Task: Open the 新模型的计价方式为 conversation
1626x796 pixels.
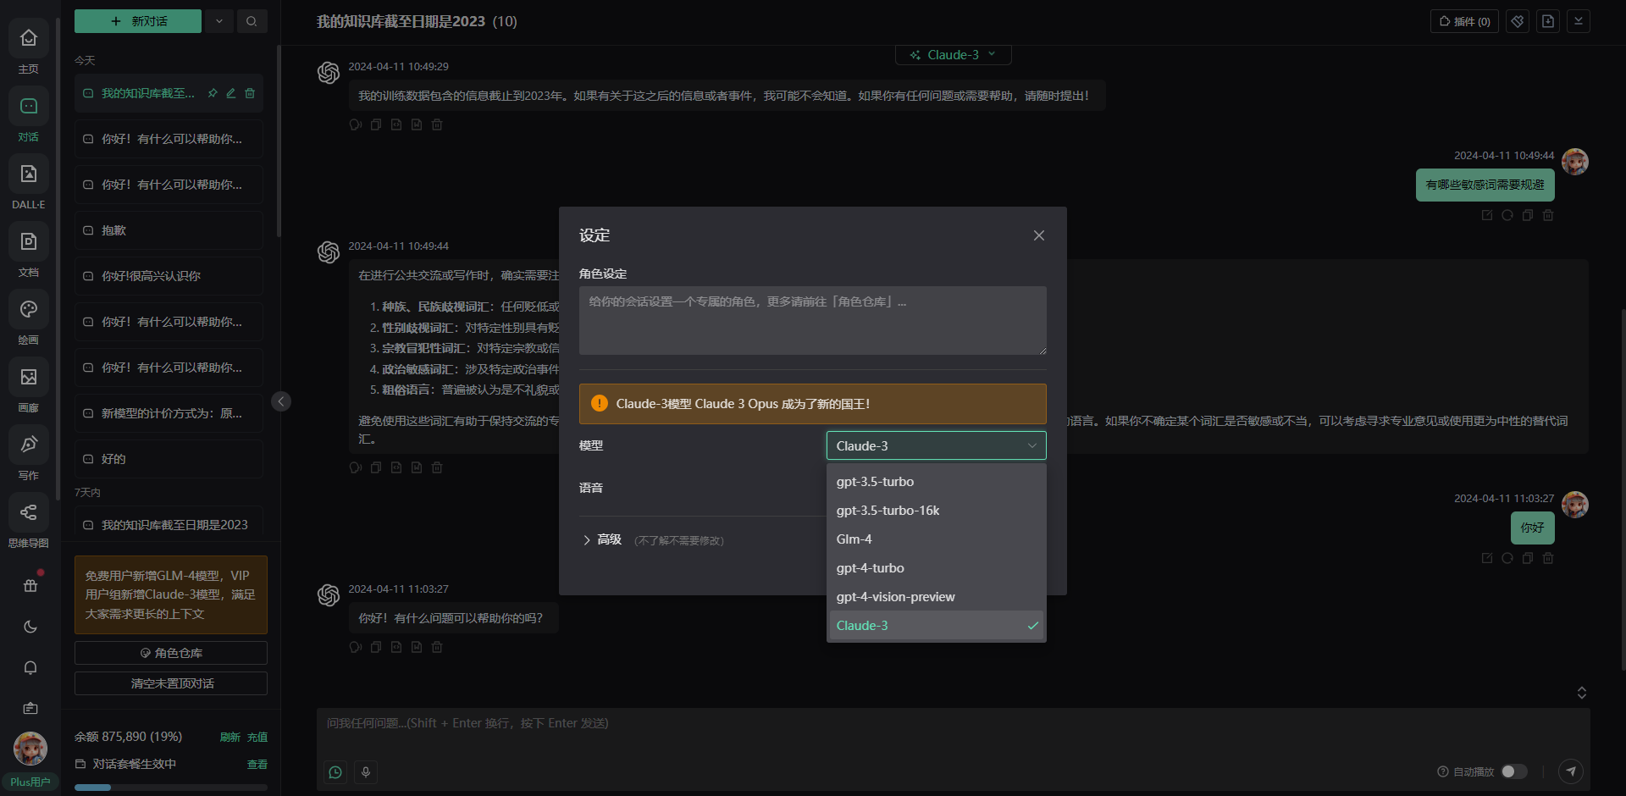Action: coord(169,413)
